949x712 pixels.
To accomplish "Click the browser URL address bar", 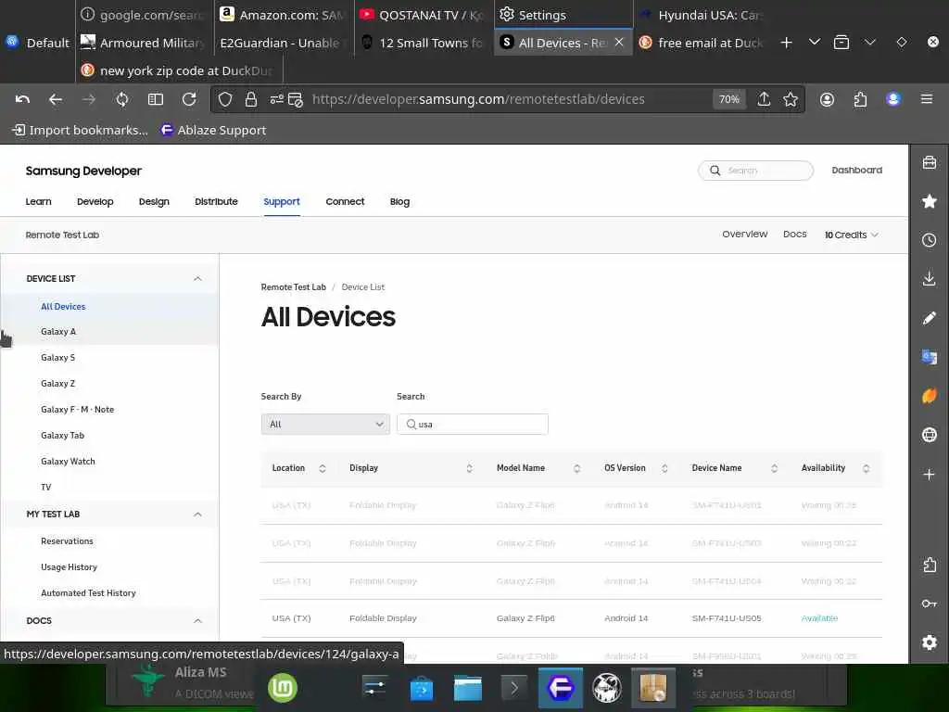I will 478,99.
